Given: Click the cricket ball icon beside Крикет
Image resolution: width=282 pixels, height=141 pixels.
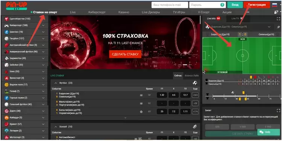Looking at the screenshot, I should pyautogui.click(x=6, y=124).
